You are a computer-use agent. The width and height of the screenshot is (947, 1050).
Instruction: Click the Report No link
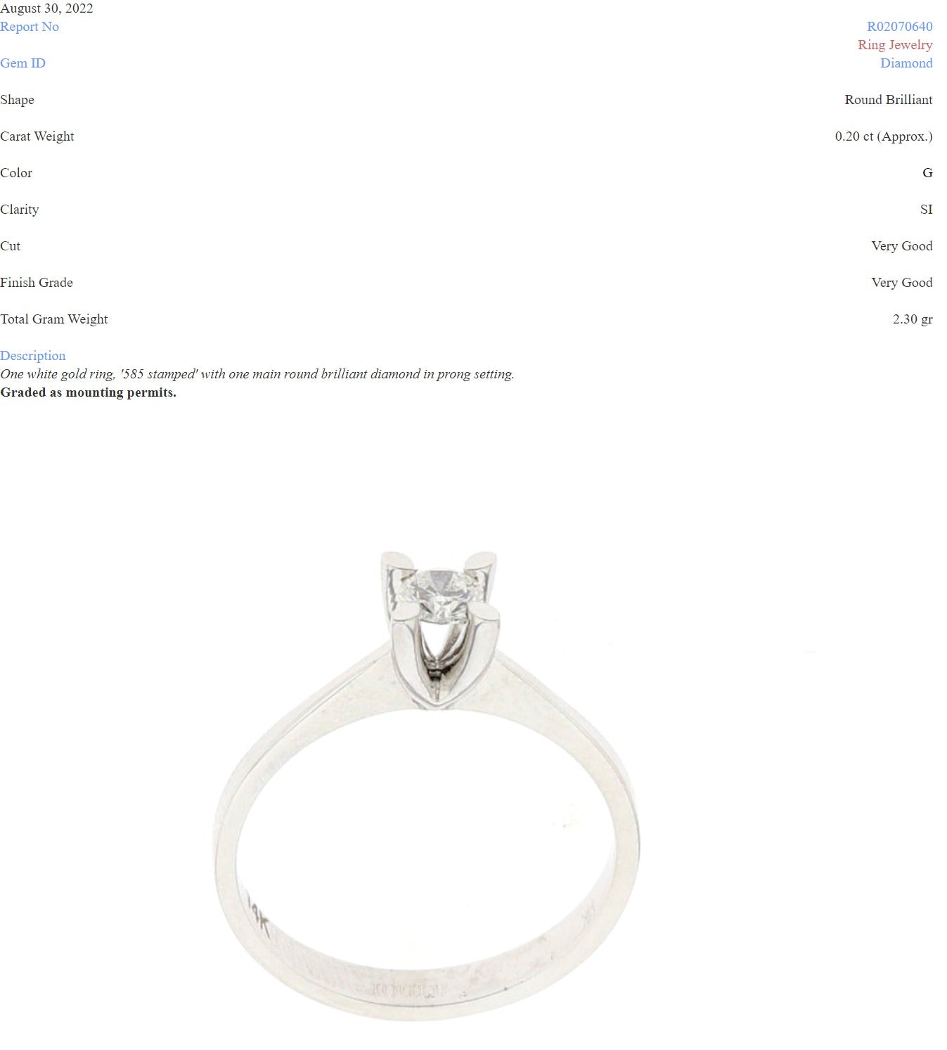pos(30,27)
